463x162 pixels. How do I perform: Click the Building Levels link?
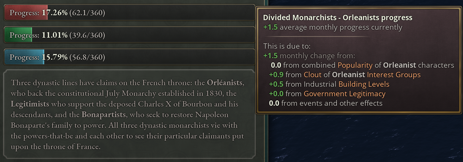(x=362, y=84)
